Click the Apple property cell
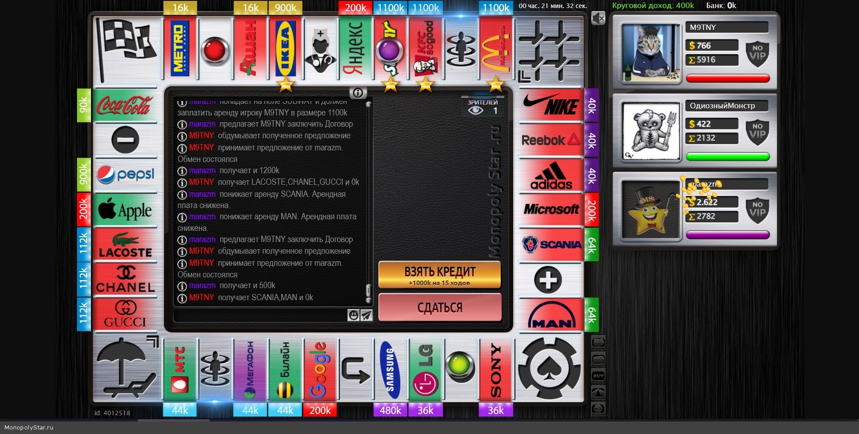This screenshot has width=859, height=434. (125, 210)
